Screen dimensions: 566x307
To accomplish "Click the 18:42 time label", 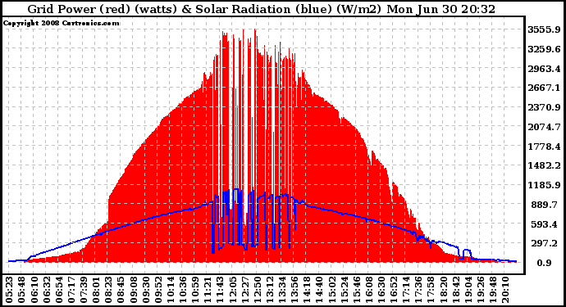I will point(455,290).
